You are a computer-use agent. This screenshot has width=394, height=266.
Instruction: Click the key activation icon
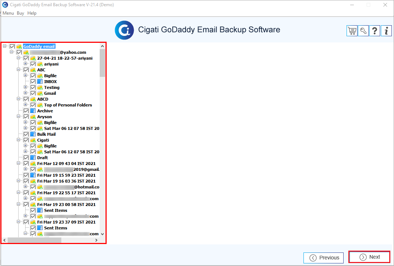coord(363,31)
